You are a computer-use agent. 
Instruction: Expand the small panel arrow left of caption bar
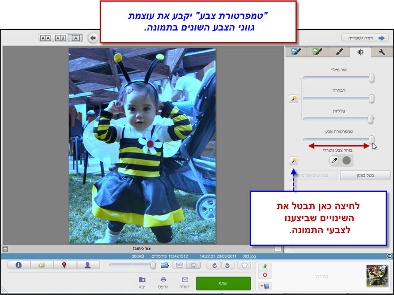(278, 249)
